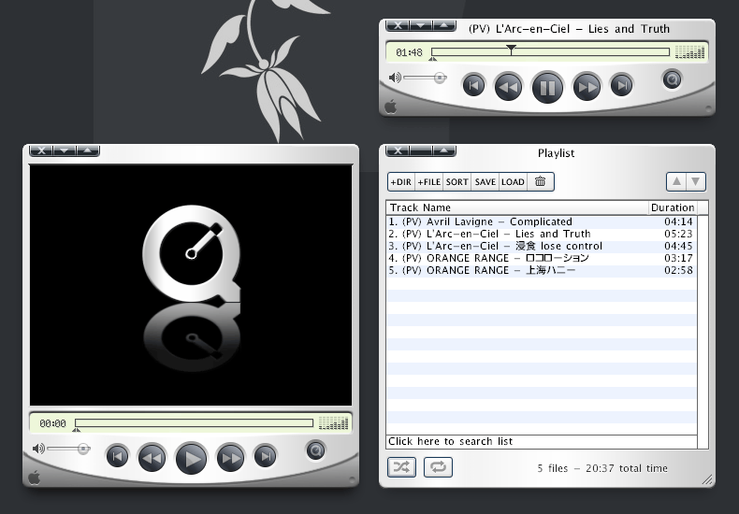739x514 pixels.
Task: Close the Lies and Truth player window
Action: pyautogui.click(x=398, y=25)
